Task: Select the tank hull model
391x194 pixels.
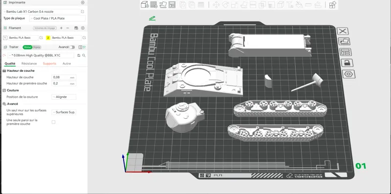Action: [x=203, y=80]
